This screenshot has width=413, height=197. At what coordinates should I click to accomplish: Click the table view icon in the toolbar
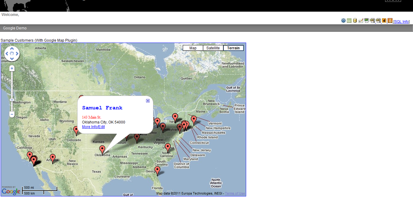pyautogui.click(x=349, y=20)
